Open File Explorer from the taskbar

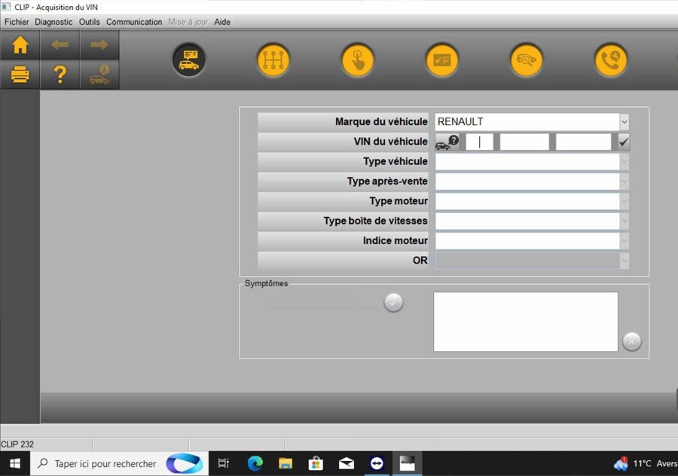click(286, 463)
